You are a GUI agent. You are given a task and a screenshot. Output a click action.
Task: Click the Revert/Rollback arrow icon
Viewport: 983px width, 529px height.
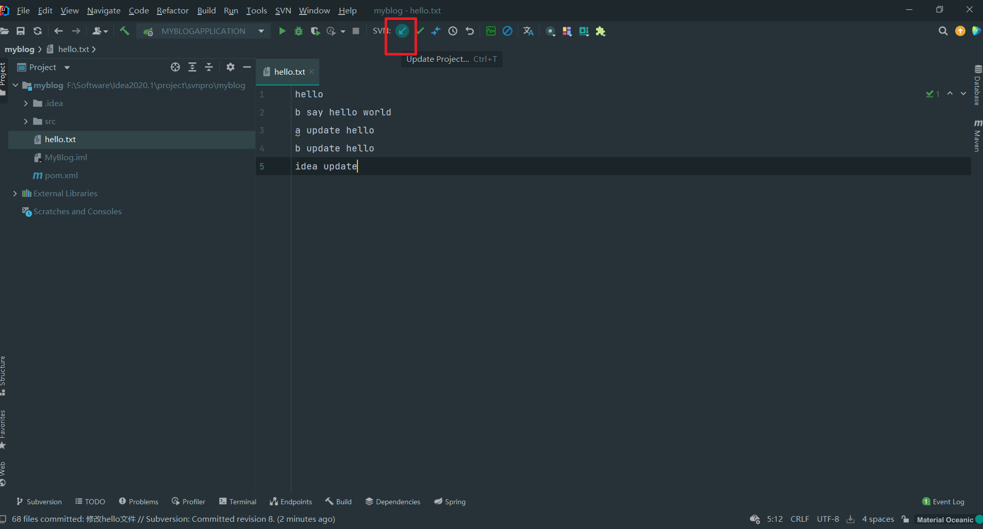tap(470, 31)
